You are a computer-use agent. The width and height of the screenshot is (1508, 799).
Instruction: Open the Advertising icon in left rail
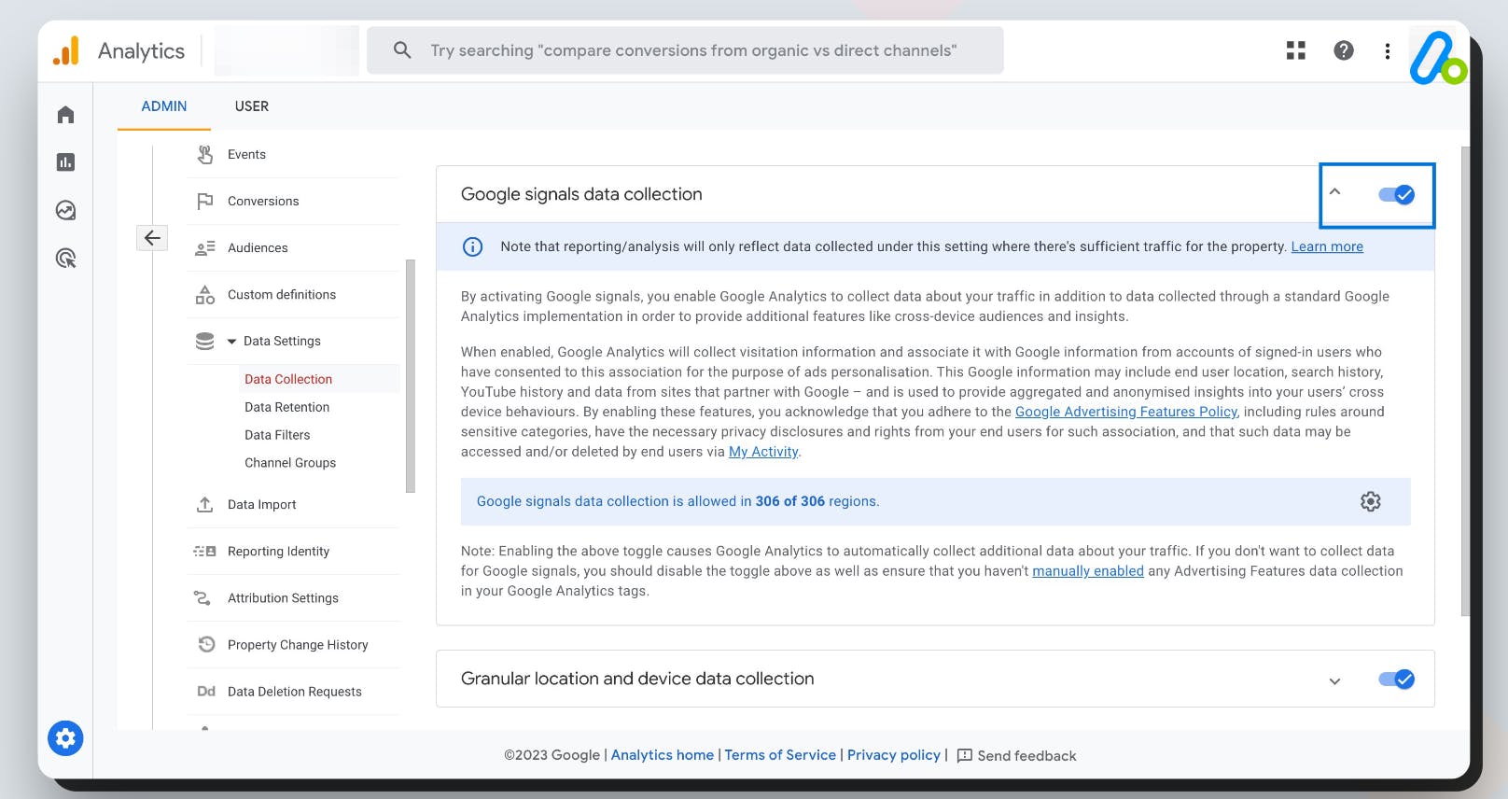click(65, 259)
